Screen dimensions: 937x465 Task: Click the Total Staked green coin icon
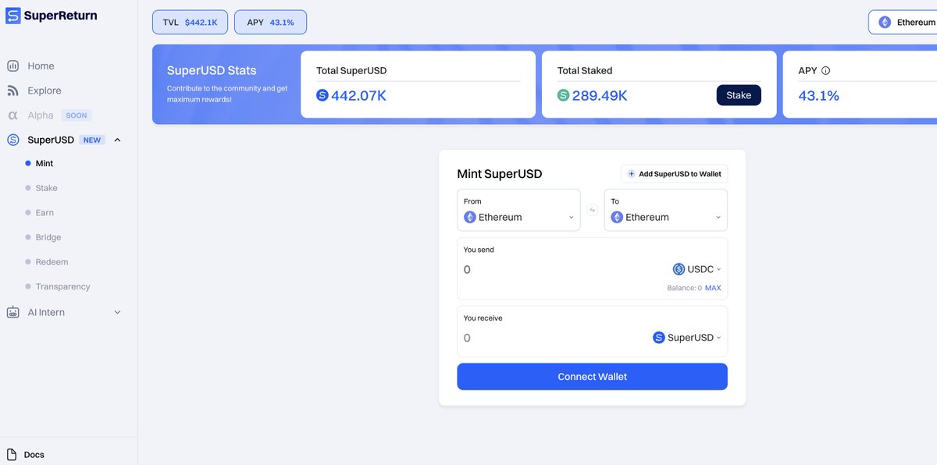tap(564, 95)
